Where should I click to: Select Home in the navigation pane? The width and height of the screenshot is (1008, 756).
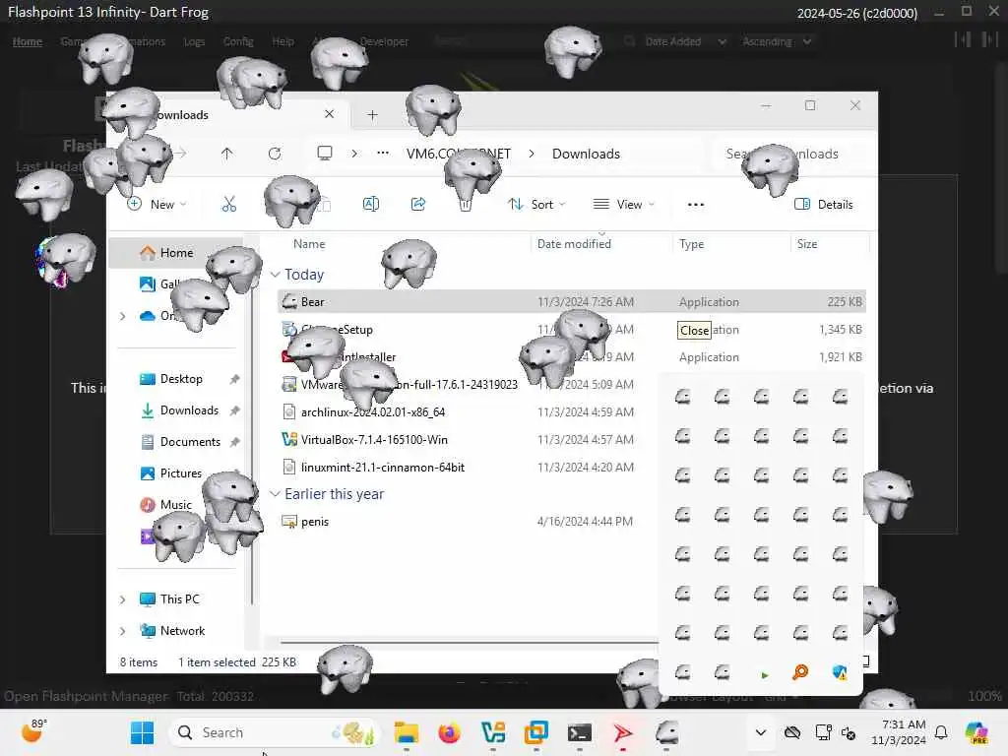click(175, 253)
